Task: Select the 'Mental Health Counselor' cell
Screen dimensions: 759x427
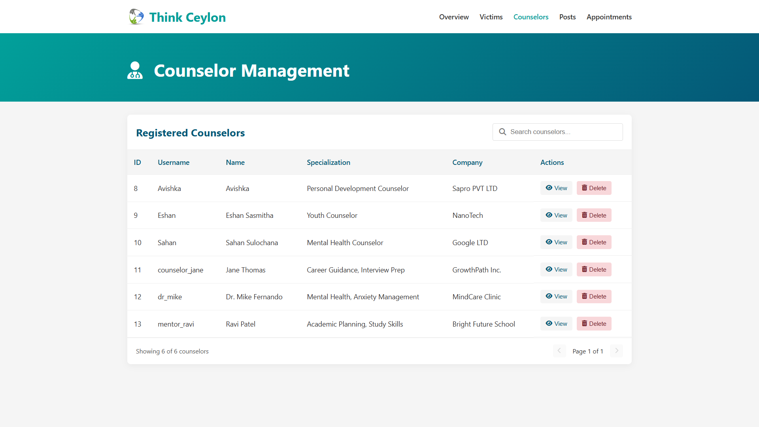Action: 345,243
